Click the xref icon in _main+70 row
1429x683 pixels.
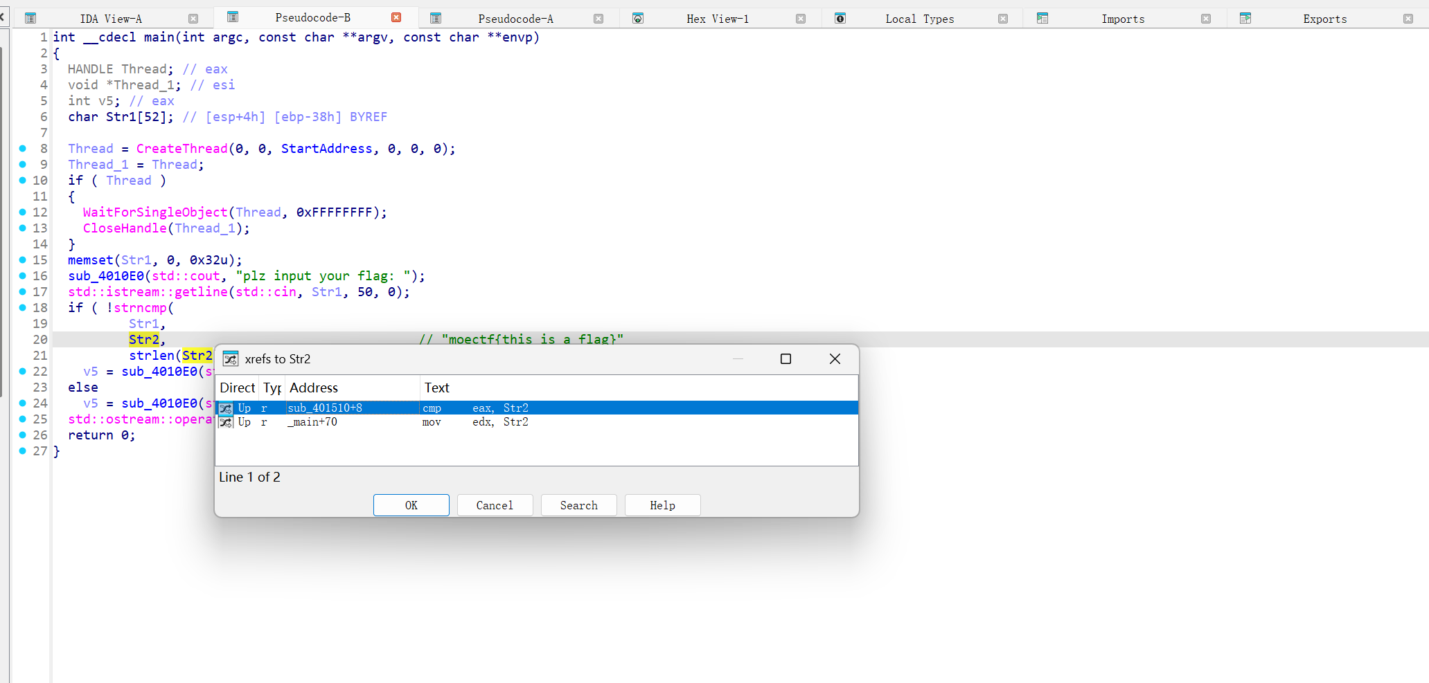pyautogui.click(x=226, y=422)
